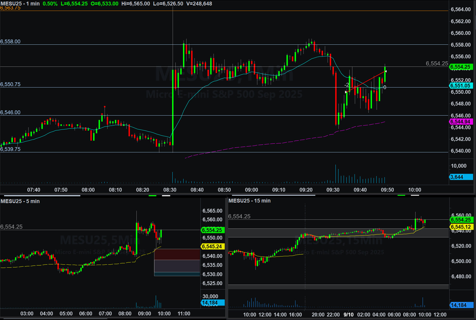Click the 9/10 date label on 15-min axis
The image size is (476, 320).
[348, 315]
